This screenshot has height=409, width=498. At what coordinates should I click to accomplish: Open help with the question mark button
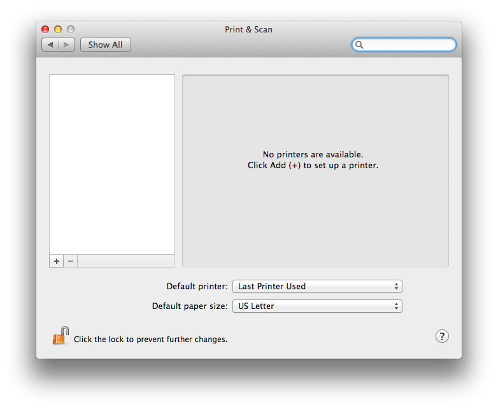click(442, 336)
